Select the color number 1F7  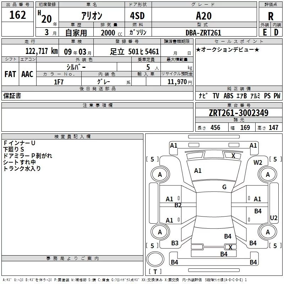59,82
